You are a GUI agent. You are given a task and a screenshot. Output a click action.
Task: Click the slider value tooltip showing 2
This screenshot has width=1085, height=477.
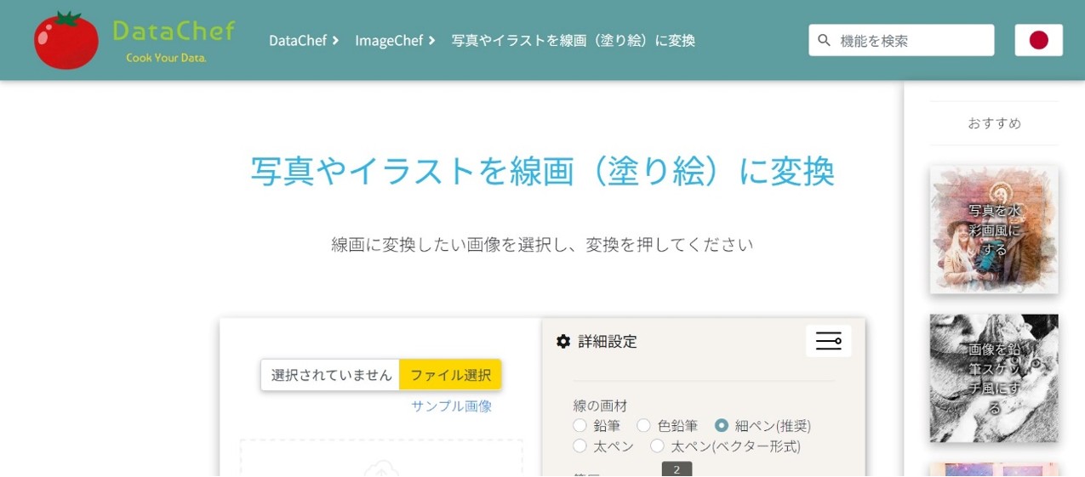pyautogui.click(x=677, y=469)
